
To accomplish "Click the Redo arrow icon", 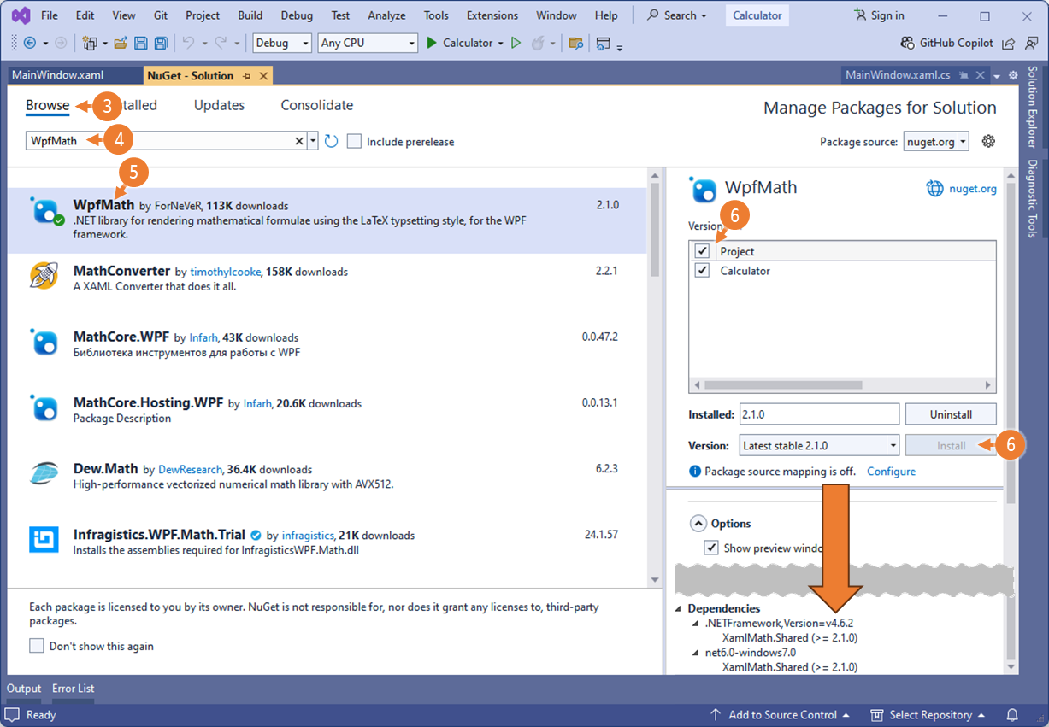I will pos(221,43).
